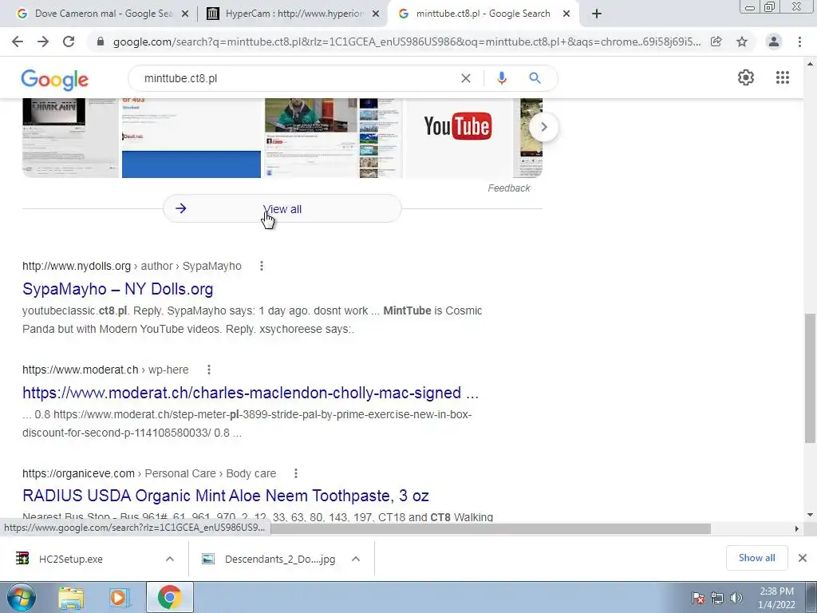Open the volume speaker tray icon
Viewport: 817px width, 613px height.
736,598
